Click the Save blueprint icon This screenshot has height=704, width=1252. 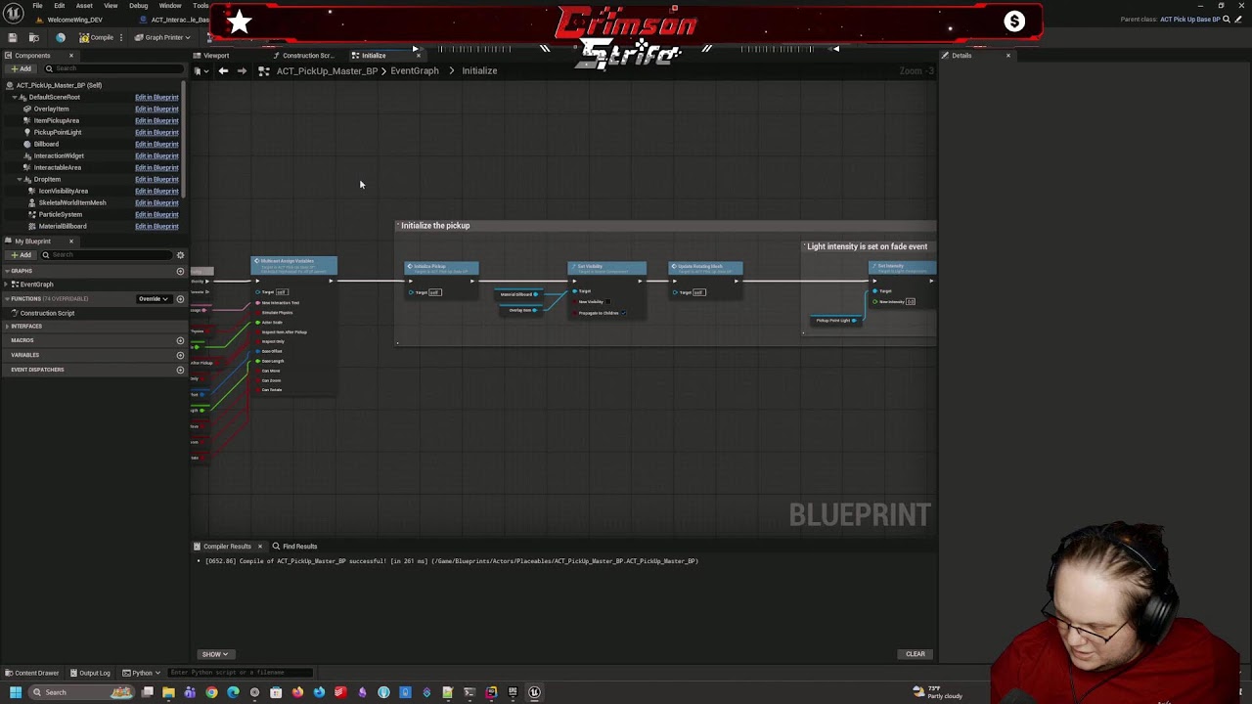pyautogui.click(x=12, y=37)
